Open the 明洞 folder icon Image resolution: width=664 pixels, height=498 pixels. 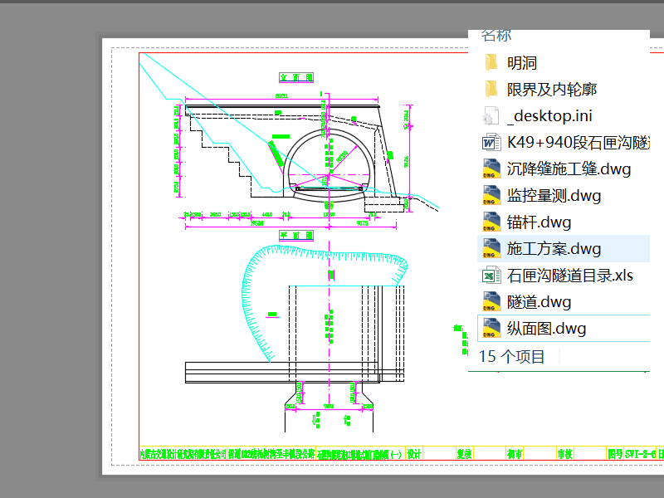click(491, 62)
